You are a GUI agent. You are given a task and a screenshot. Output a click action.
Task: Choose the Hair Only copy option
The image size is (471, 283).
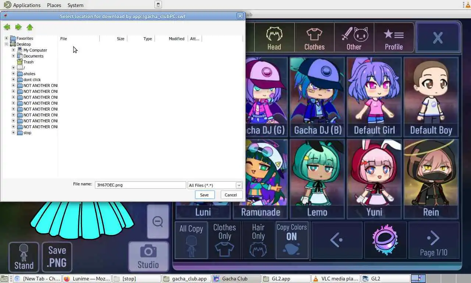(x=258, y=240)
